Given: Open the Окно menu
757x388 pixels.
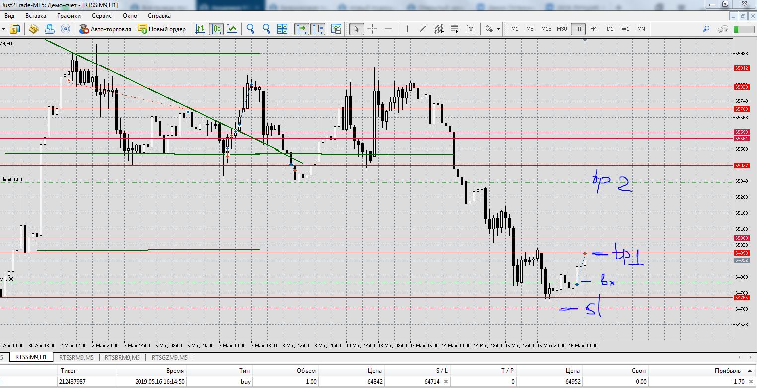Looking at the screenshot, I should click(x=130, y=16).
